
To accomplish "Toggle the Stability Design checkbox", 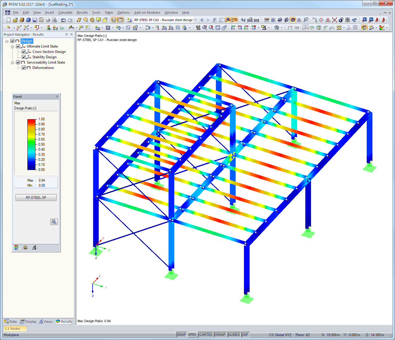I will coord(24,57).
